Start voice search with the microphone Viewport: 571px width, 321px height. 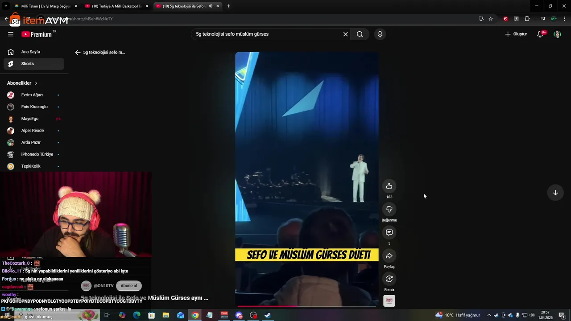coord(380,34)
